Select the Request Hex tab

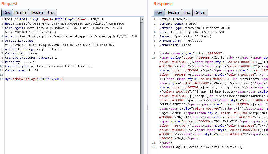(51, 12)
